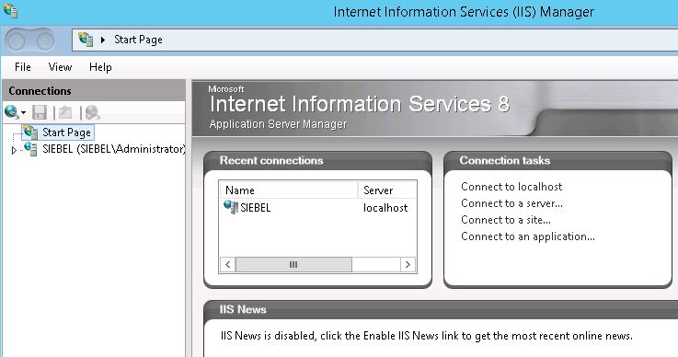The height and width of the screenshot is (357, 678).
Task: Open the address bar breadcrumb arrow before Start Page
Action: (x=103, y=40)
